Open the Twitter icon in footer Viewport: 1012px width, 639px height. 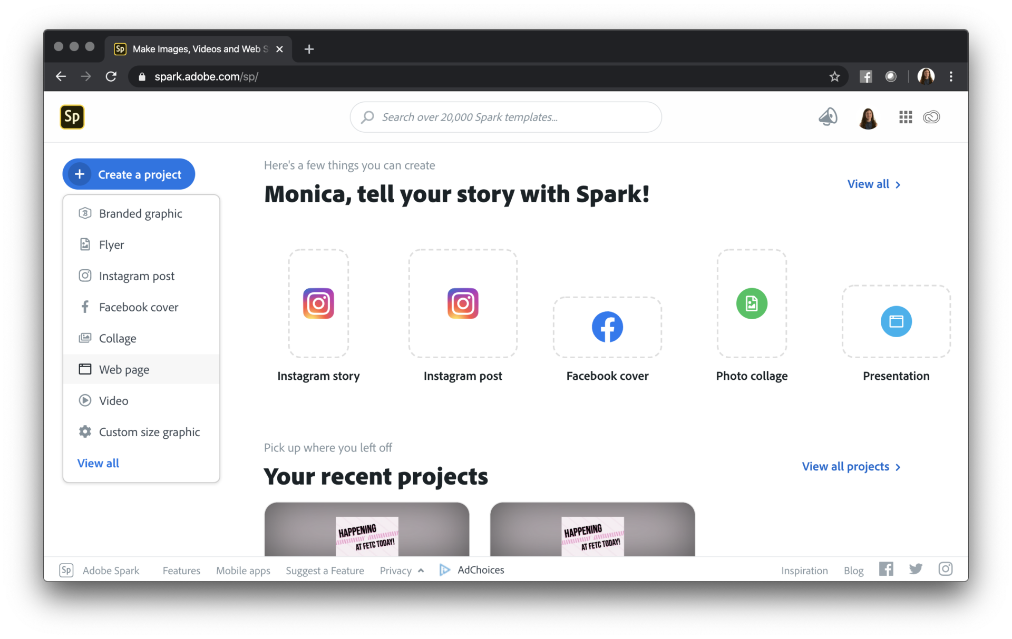click(x=916, y=569)
